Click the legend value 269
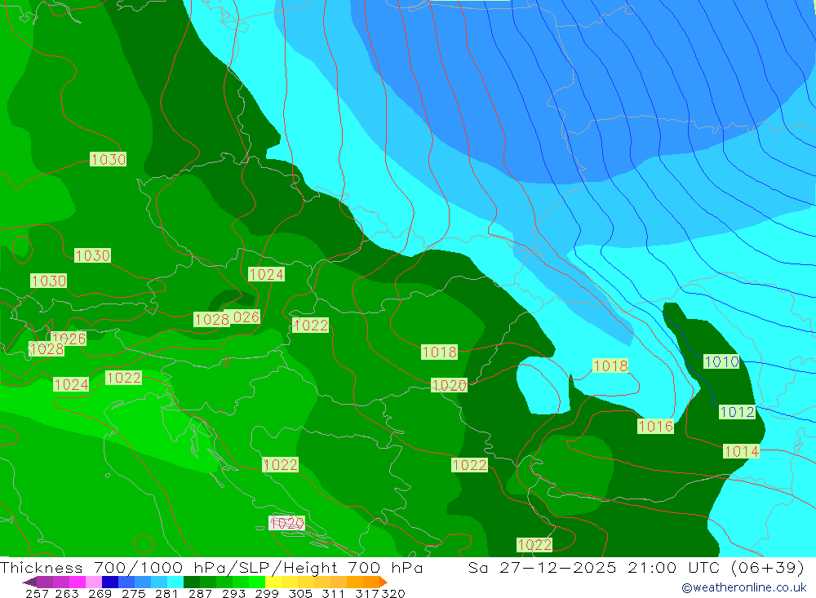Viewport: 816px width, 598px height. click(100, 593)
